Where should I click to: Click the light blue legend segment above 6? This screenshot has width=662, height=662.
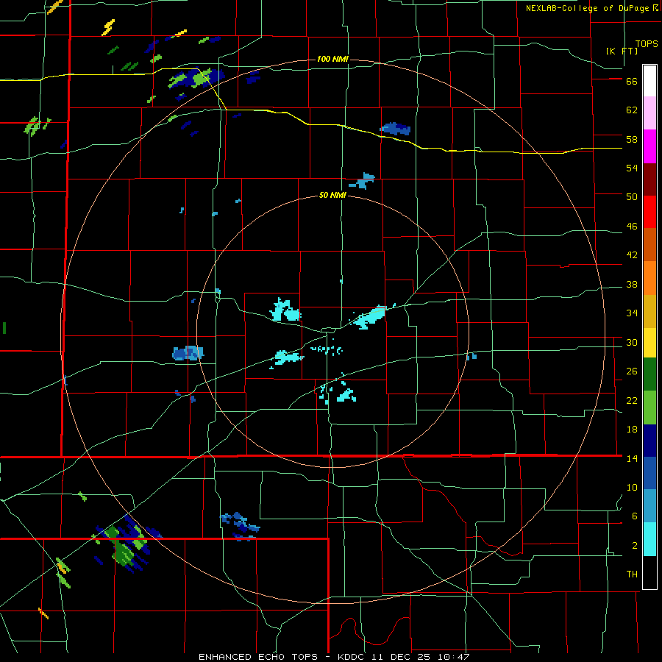[649, 506]
